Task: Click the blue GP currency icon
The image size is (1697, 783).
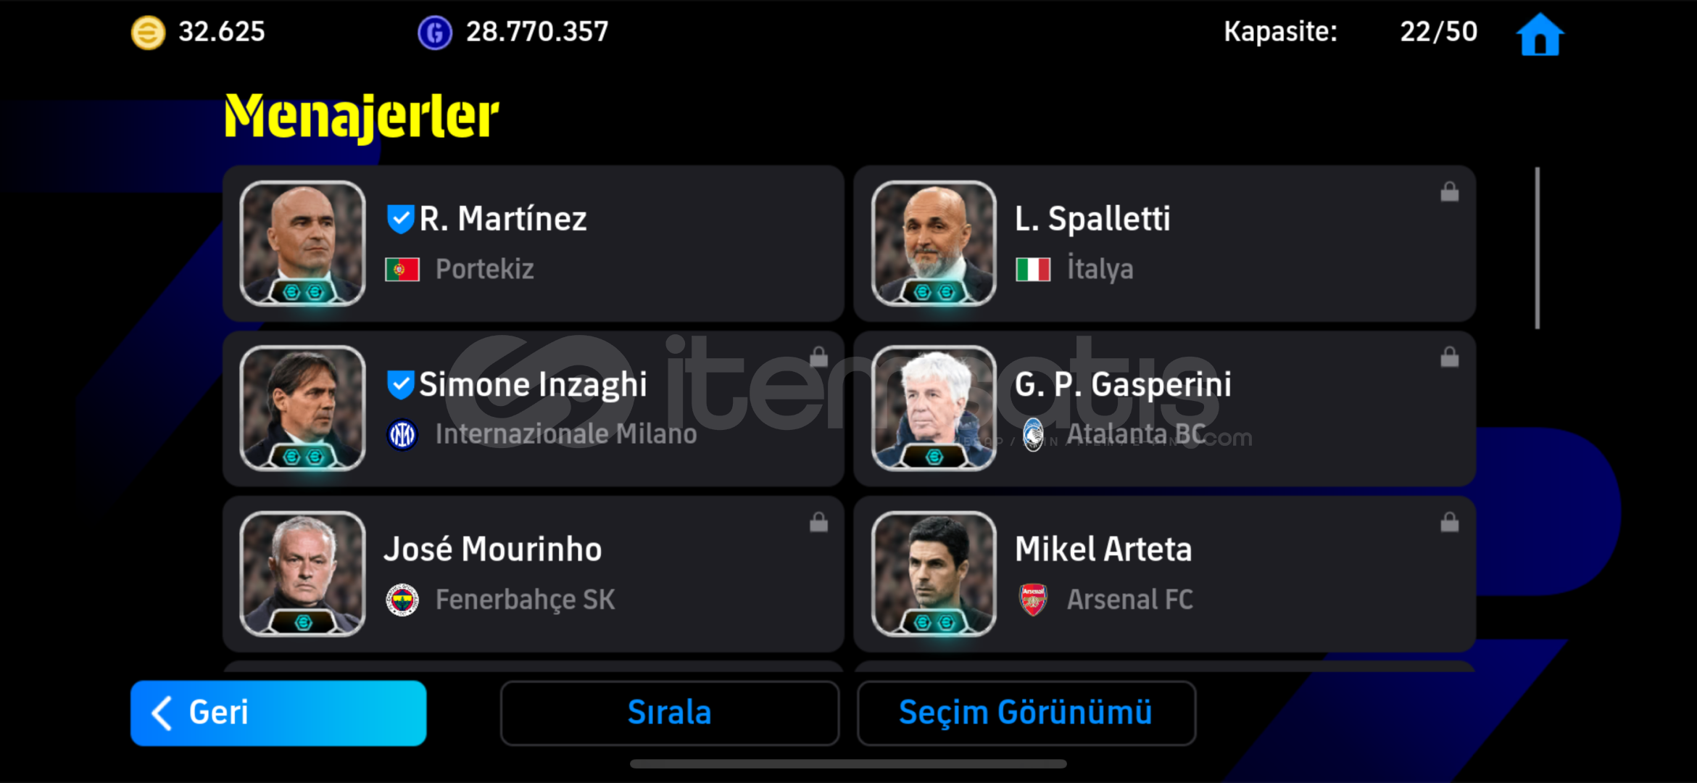Action: (x=435, y=33)
